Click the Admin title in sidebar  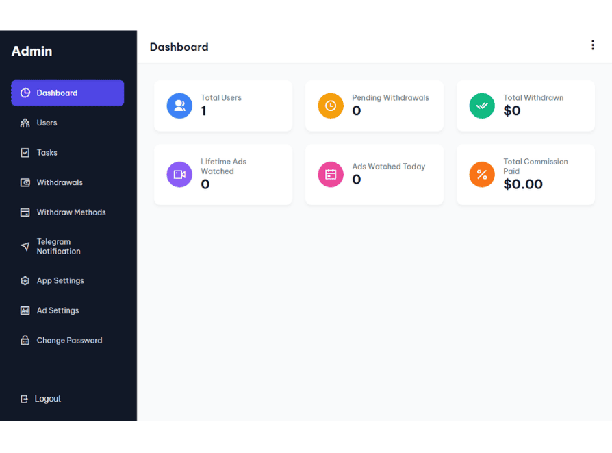point(32,51)
